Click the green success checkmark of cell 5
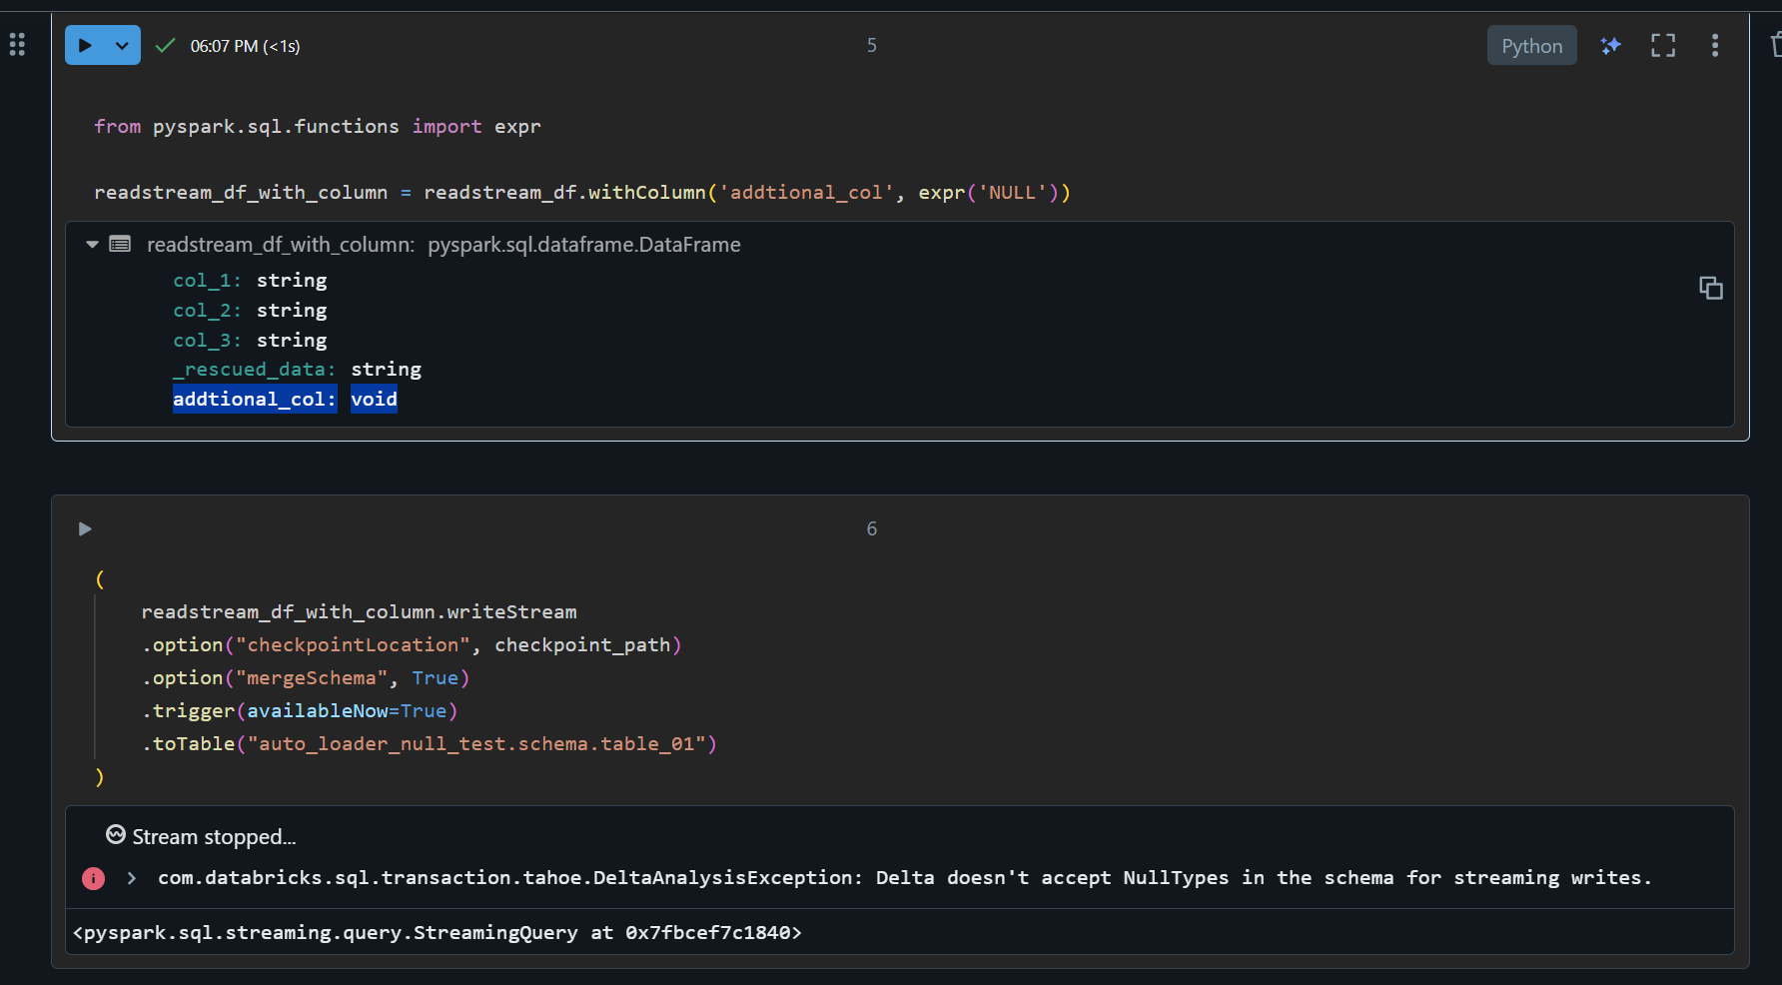 (166, 45)
